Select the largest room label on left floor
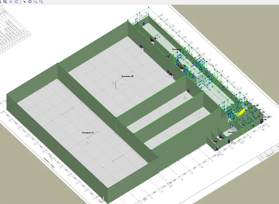Screen dimensions: 279x204 pyautogui.click(x=88, y=133)
